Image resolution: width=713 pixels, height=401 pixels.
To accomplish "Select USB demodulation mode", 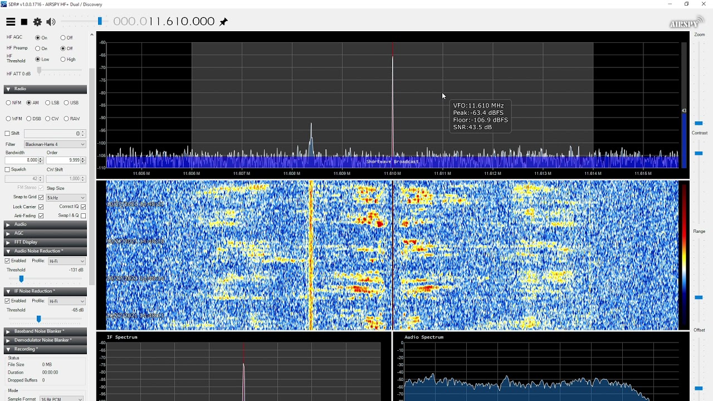I will (x=66, y=103).
